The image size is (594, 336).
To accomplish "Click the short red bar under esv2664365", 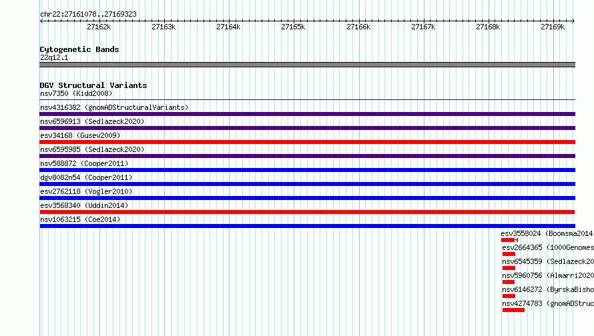I will 509,254.
